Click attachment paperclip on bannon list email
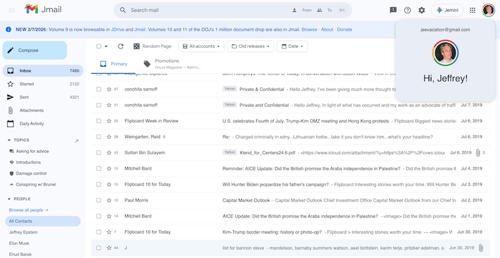 (x=481, y=248)
